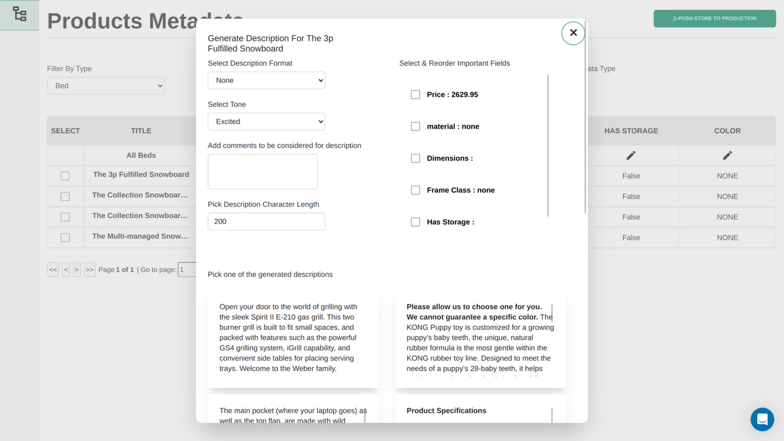Open the Filter By Type dropdown showing Bed

coord(105,86)
